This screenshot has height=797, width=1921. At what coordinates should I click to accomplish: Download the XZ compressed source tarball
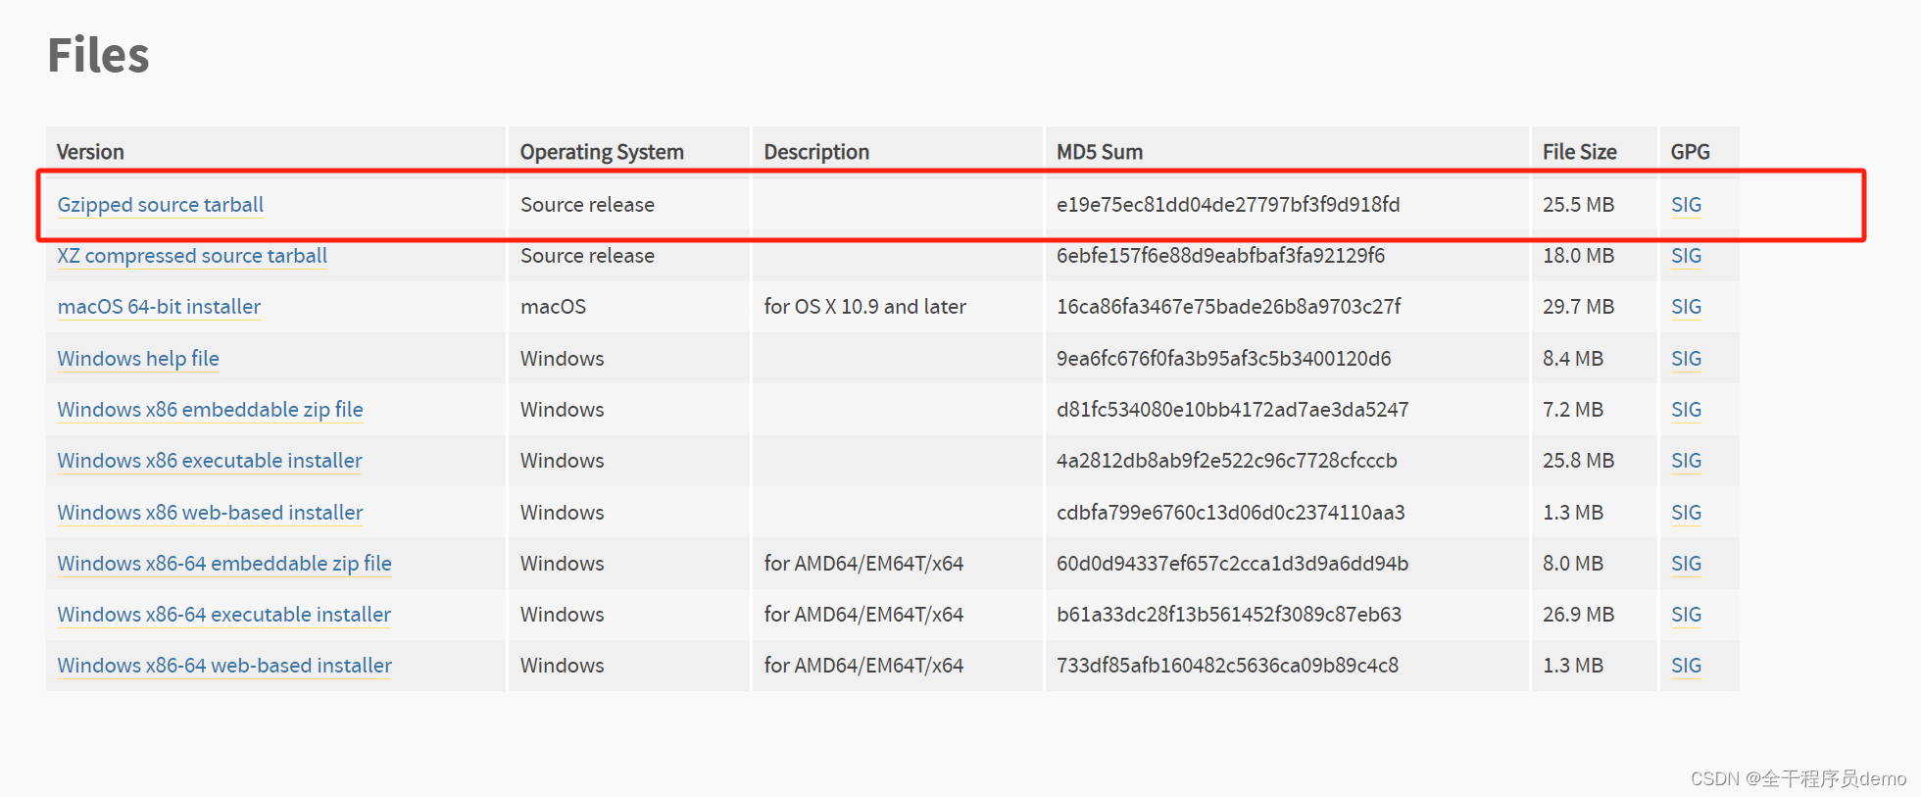pyautogui.click(x=192, y=256)
